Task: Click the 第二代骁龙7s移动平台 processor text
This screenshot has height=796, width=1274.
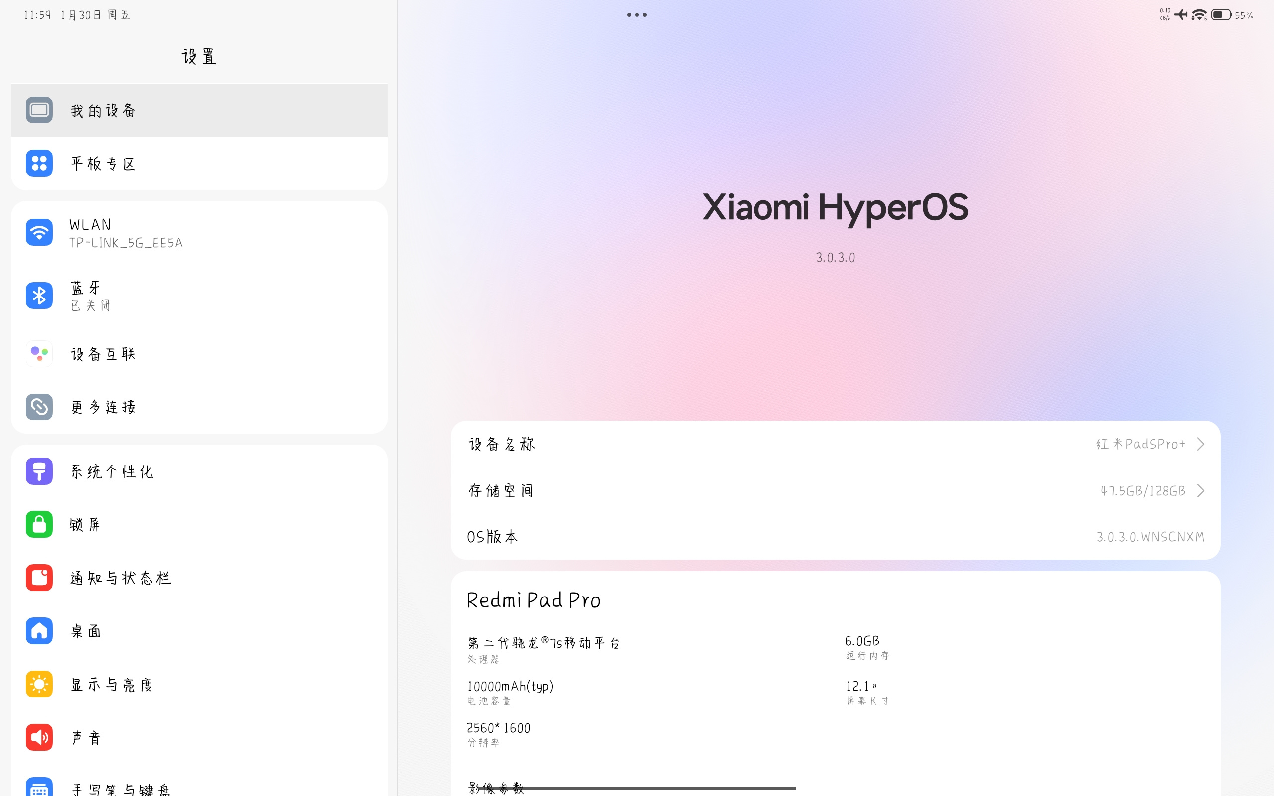Action: pyautogui.click(x=544, y=643)
